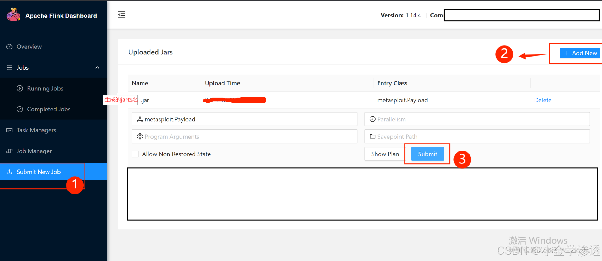Click the Program Arguments gear icon
This screenshot has width=602, height=261.
140,136
